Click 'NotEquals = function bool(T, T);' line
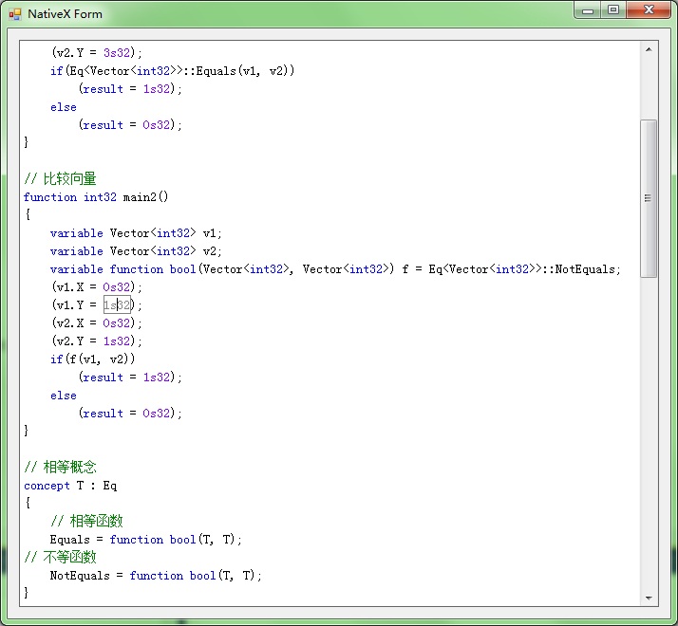 pos(156,576)
